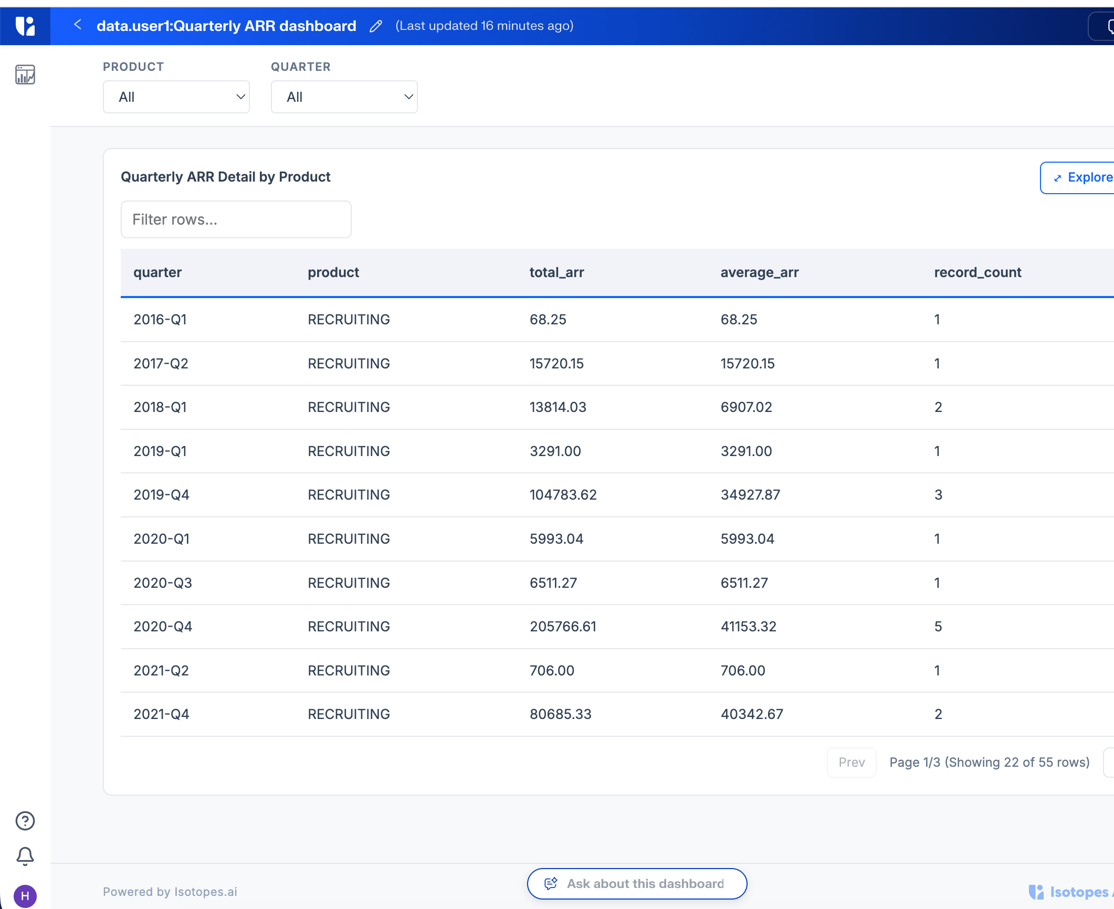Click average_arr value 6511.27
Screen dimensions: 1114x909
(x=744, y=583)
